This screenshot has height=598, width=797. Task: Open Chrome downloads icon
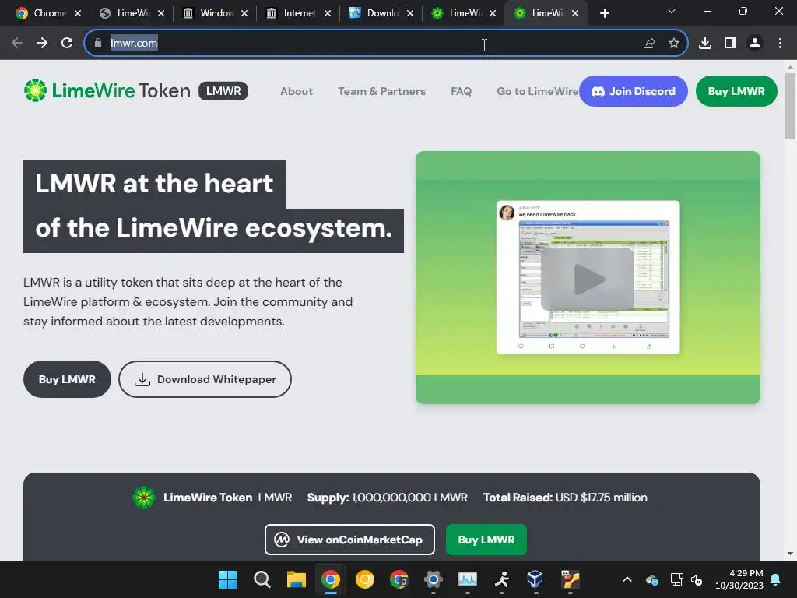pos(705,44)
